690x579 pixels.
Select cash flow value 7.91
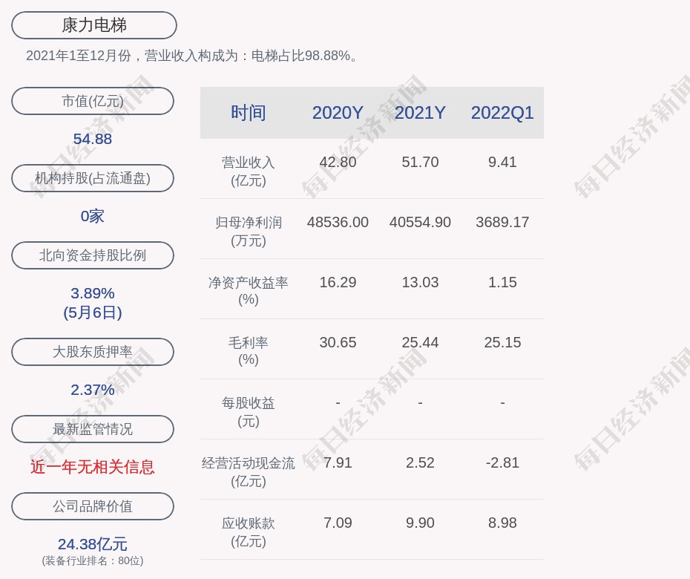[338, 462]
